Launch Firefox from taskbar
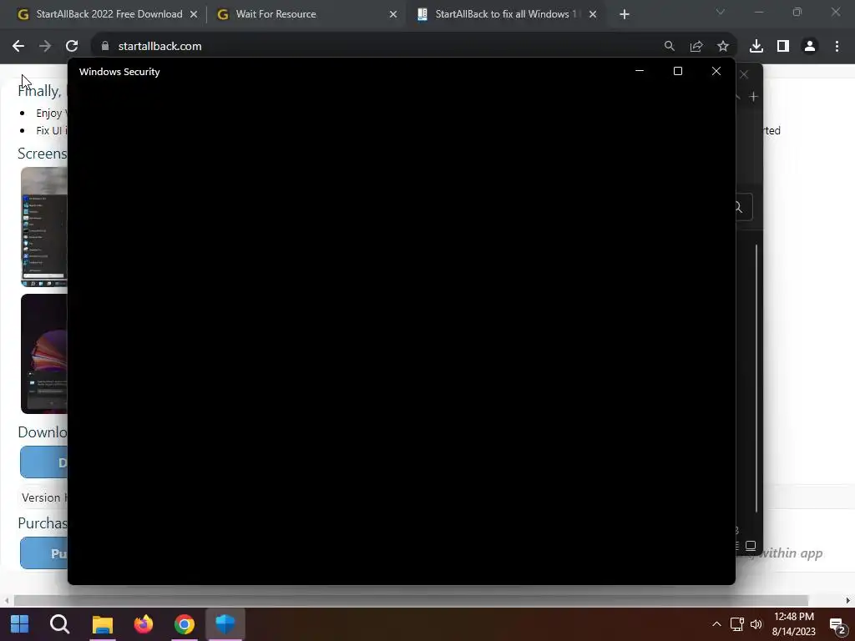855x641 pixels. coord(144,624)
